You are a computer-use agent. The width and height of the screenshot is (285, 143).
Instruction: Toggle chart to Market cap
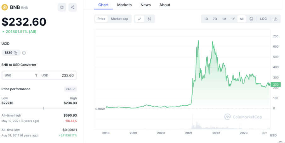(119, 19)
